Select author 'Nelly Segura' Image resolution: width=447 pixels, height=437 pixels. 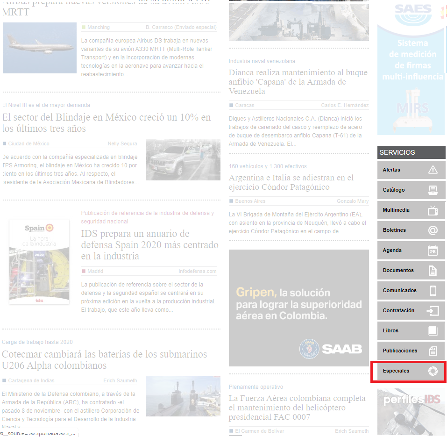122,144
